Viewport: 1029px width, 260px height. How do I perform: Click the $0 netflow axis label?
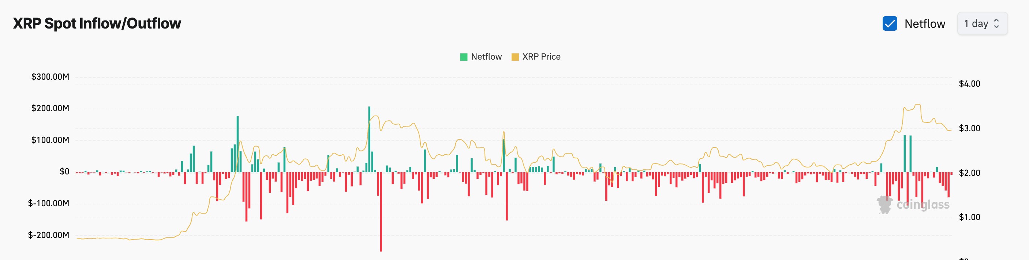pyautogui.click(x=64, y=172)
